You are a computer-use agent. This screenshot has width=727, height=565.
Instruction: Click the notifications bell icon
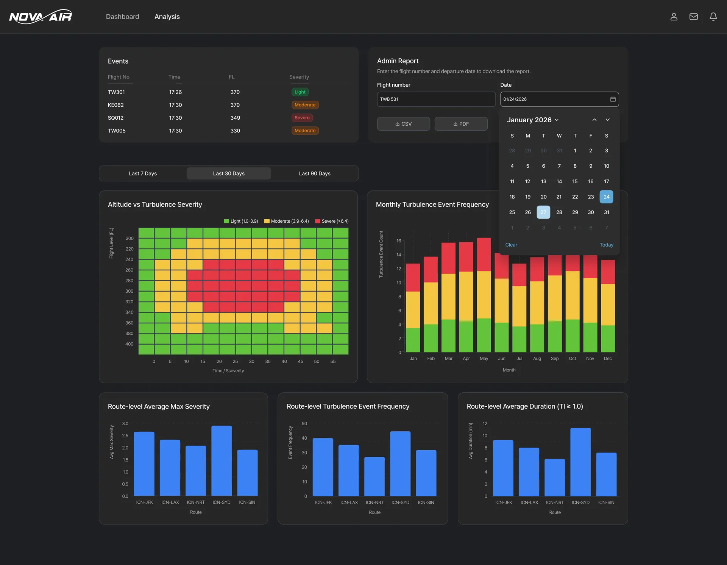click(x=713, y=17)
